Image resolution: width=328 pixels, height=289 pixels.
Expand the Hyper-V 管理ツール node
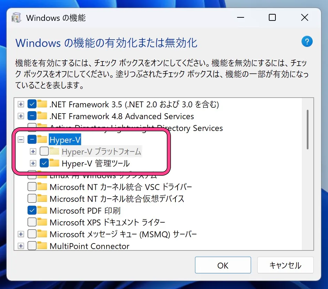33,163
